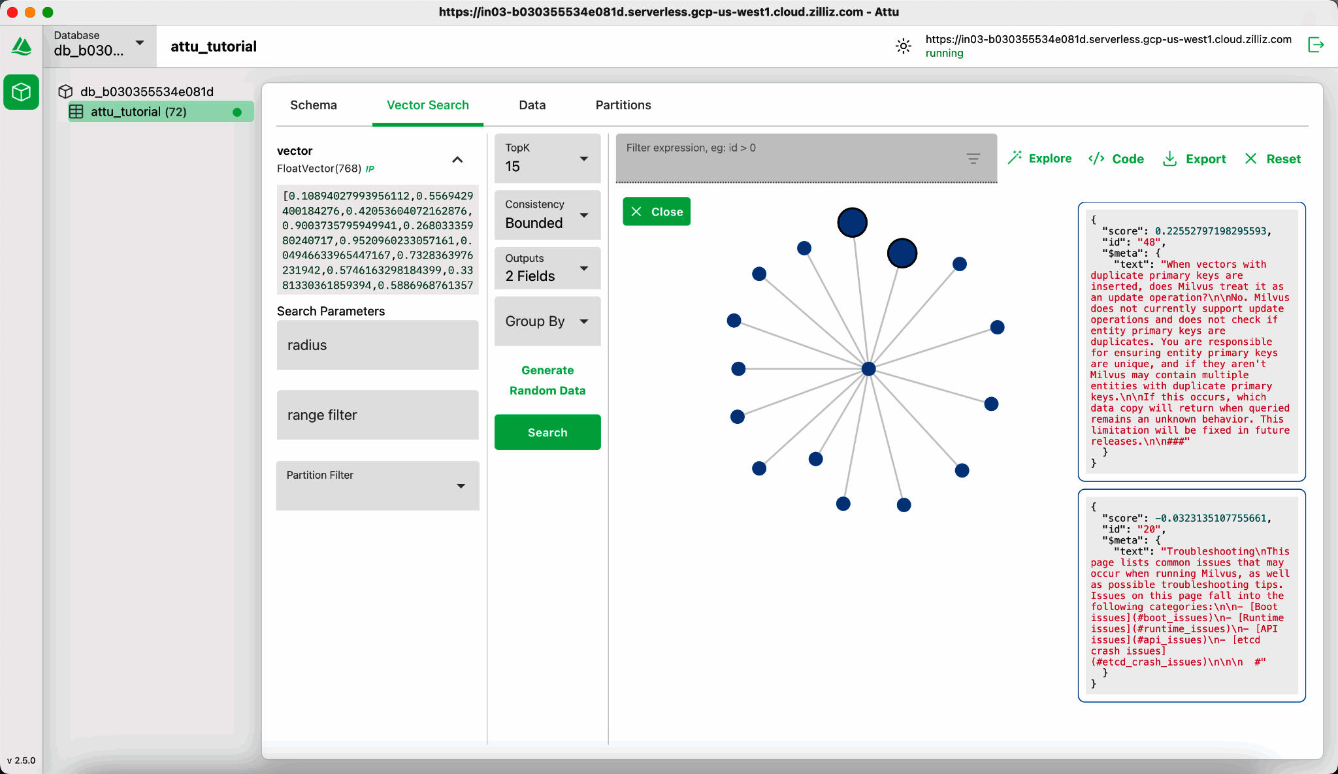Open the collections cube sidebar icon
Image resolution: width=1338 pixels, height=774 pixels.
point(22,92)
